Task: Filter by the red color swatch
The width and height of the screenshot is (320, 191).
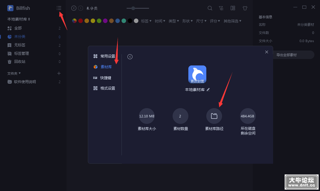Action: 81,21
